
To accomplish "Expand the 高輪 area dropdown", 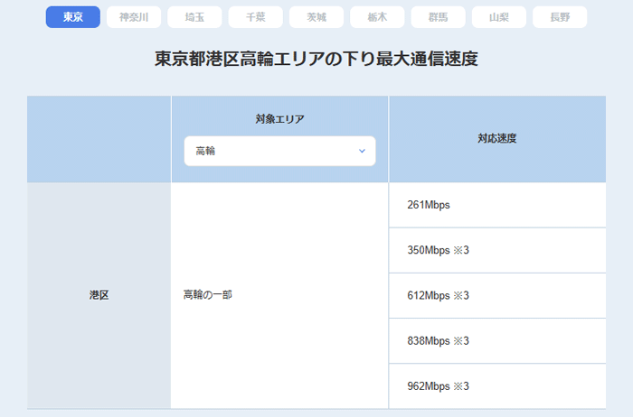I will (279, 151).
